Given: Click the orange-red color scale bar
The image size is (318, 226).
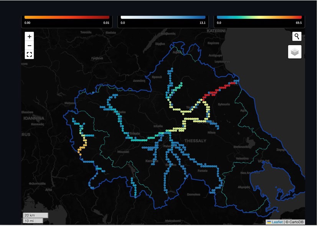Looking at the screenshot, I should [x=67, y=17].
